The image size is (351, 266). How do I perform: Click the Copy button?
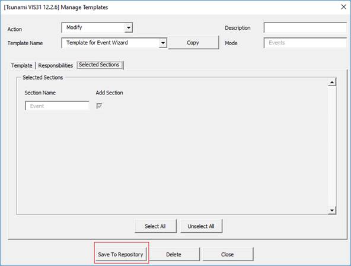193,43
